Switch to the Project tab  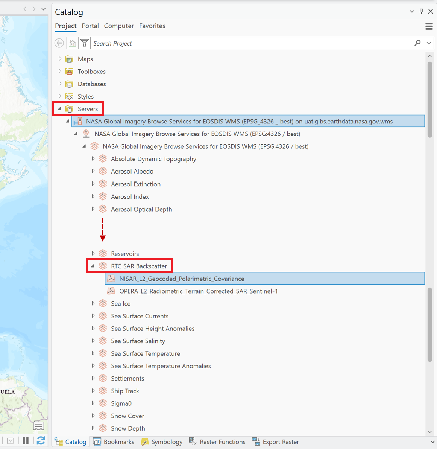click(66, 26)
